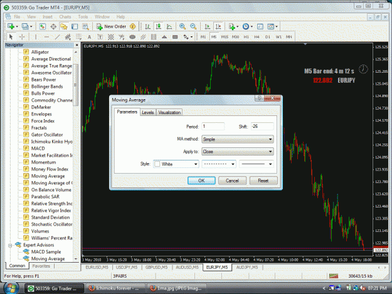Select the arrow Cursor tool

[11, 37]
